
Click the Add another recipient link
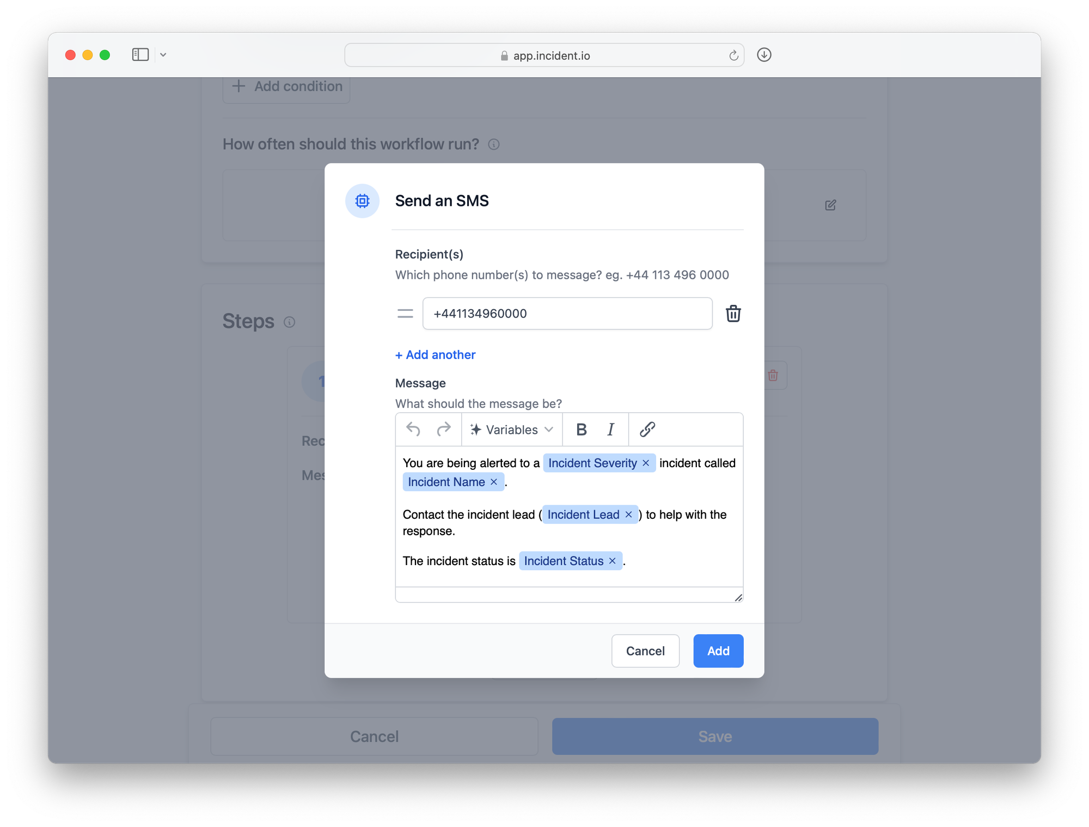[436, 355]
